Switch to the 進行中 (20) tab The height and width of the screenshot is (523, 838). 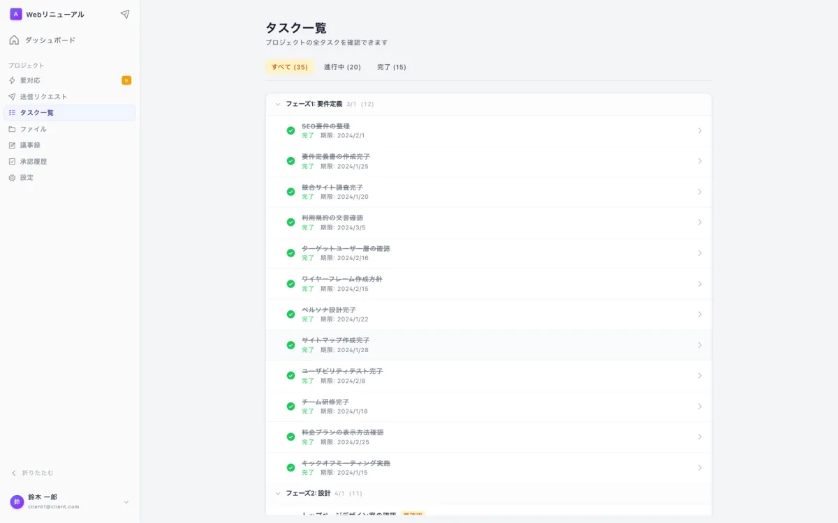(x=342, y=67)
